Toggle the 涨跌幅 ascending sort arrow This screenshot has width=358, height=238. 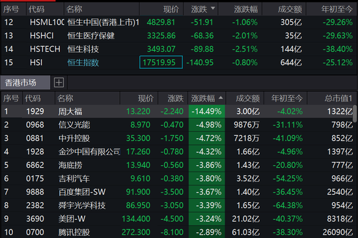221,98
